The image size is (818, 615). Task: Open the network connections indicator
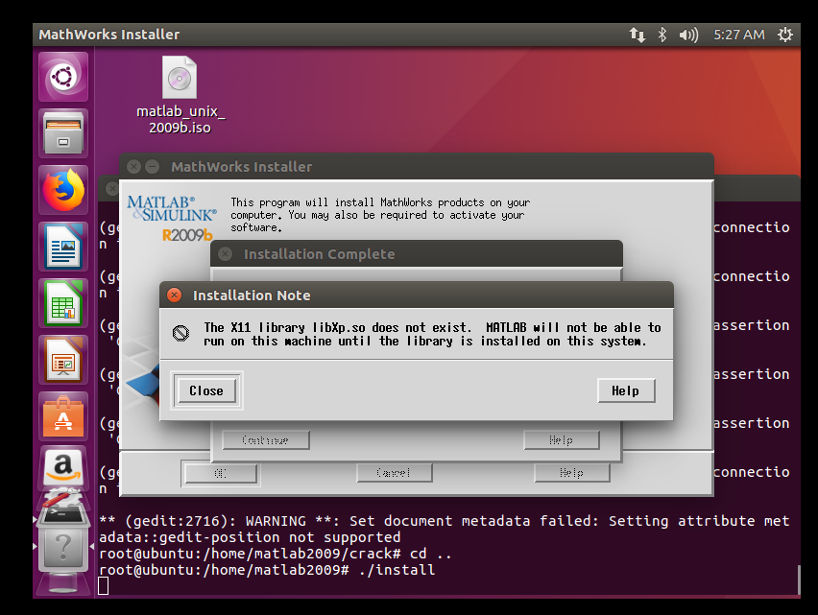(637, 35)
